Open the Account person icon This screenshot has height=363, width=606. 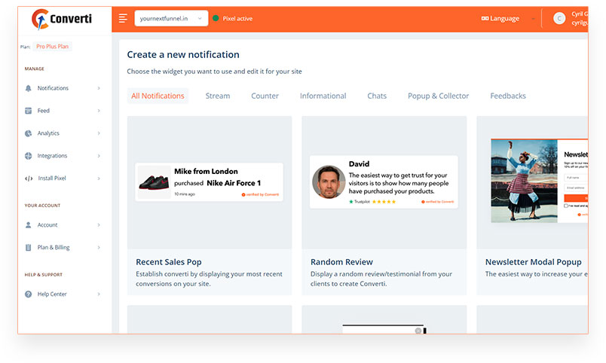(x=28, y=225)
